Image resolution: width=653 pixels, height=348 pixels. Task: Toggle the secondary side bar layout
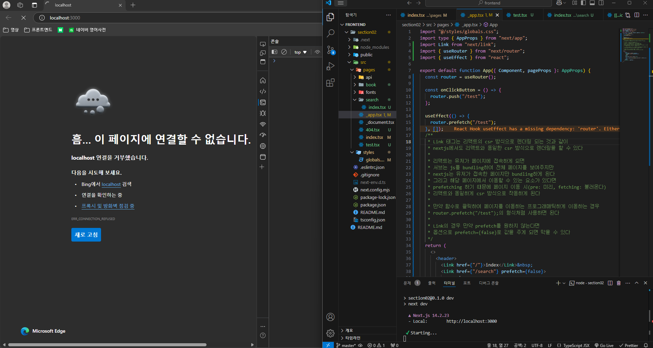601,3
